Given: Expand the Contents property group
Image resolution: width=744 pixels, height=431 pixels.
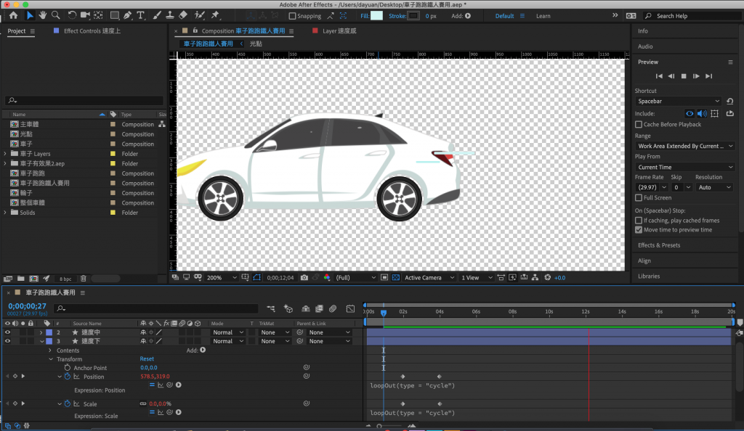Looking at the screenshot, I should coord(51,350).
